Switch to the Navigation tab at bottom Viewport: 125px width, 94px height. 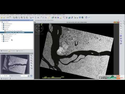point(5,79)
